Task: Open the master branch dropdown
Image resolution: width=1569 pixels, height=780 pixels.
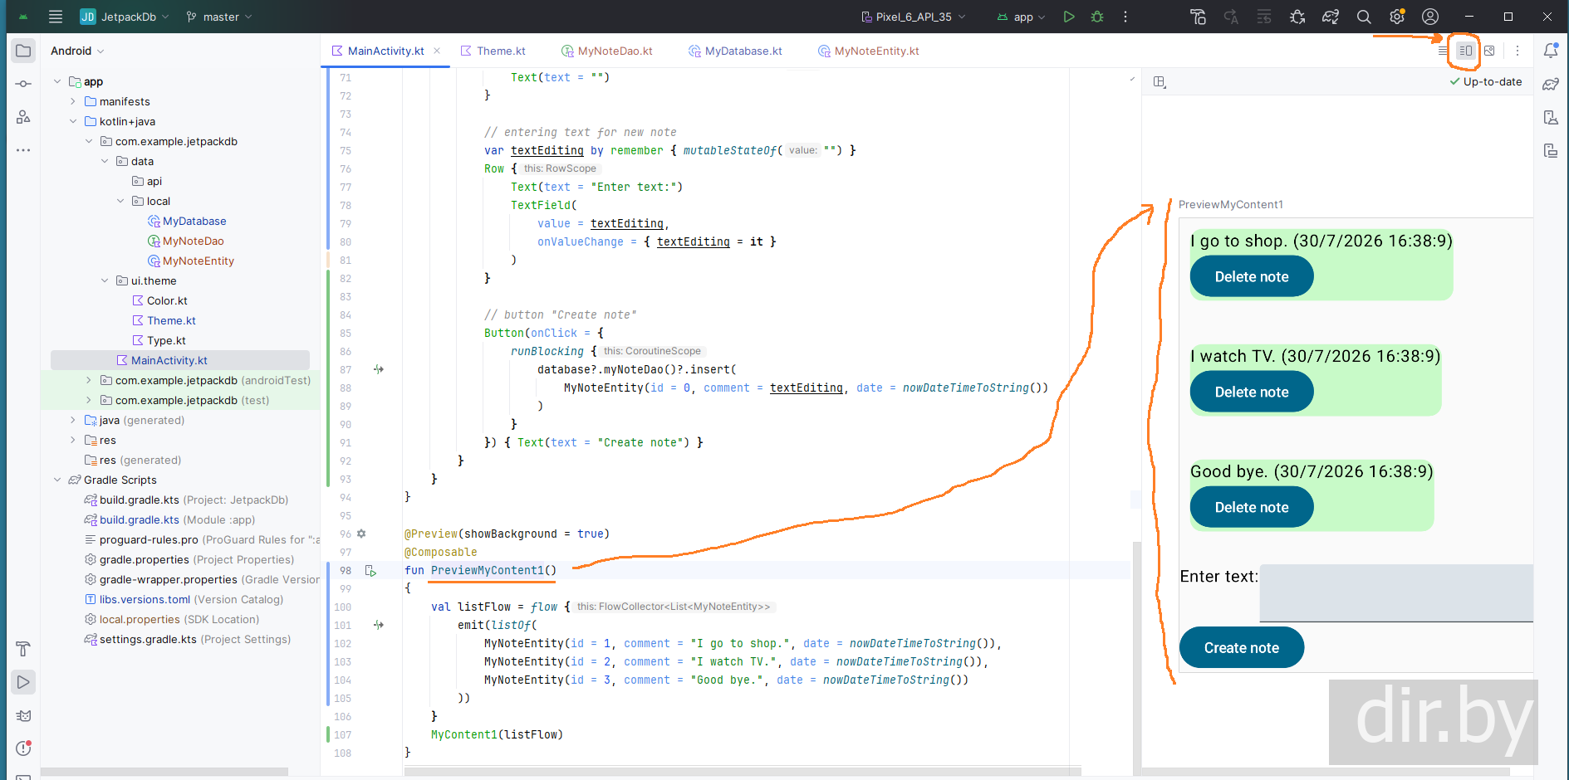Action: coord(219,17)
